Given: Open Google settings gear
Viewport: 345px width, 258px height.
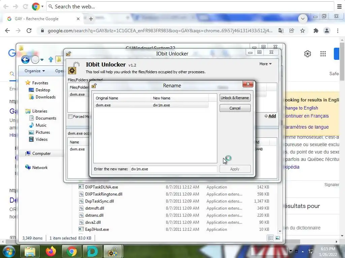Looking at the screenshot, I should pos(307,54).
